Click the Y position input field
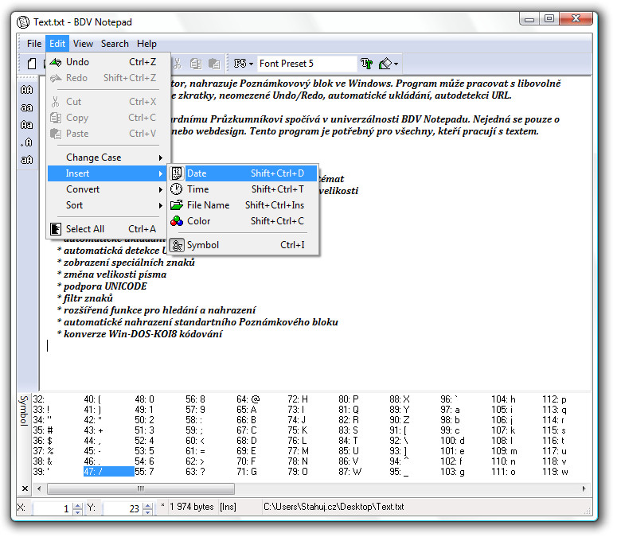This screenshot has height=537, width=617. (123, 508)
